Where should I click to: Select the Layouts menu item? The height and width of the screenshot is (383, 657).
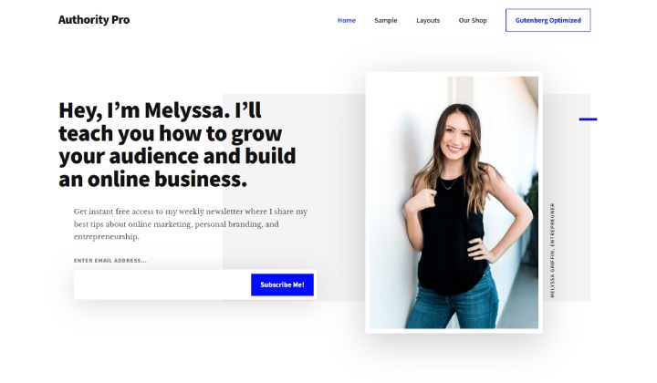[428, 20]
